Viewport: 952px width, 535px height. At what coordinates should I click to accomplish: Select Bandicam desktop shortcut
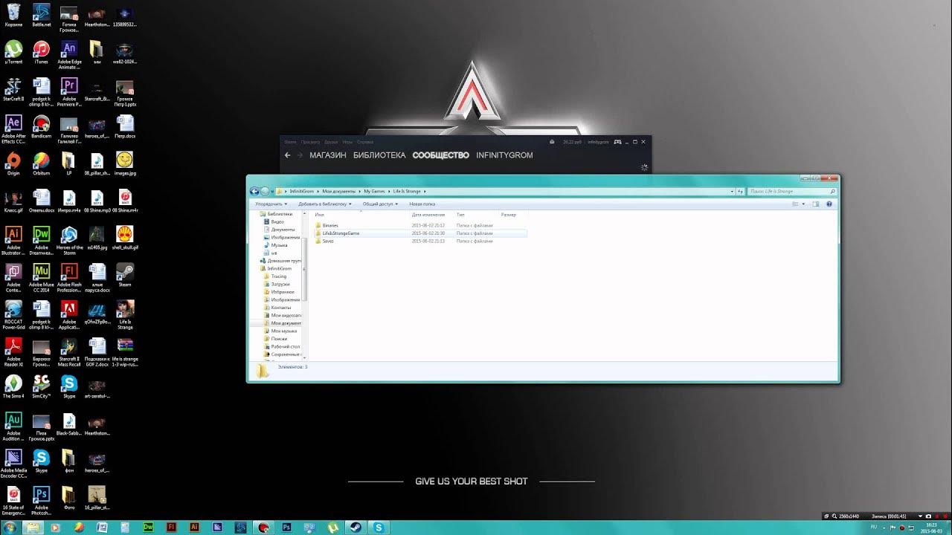42,126
